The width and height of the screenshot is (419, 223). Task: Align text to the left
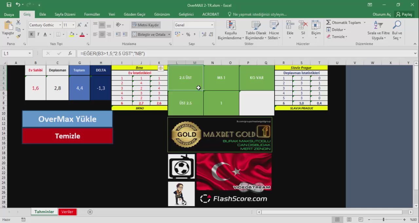(95, 34)
